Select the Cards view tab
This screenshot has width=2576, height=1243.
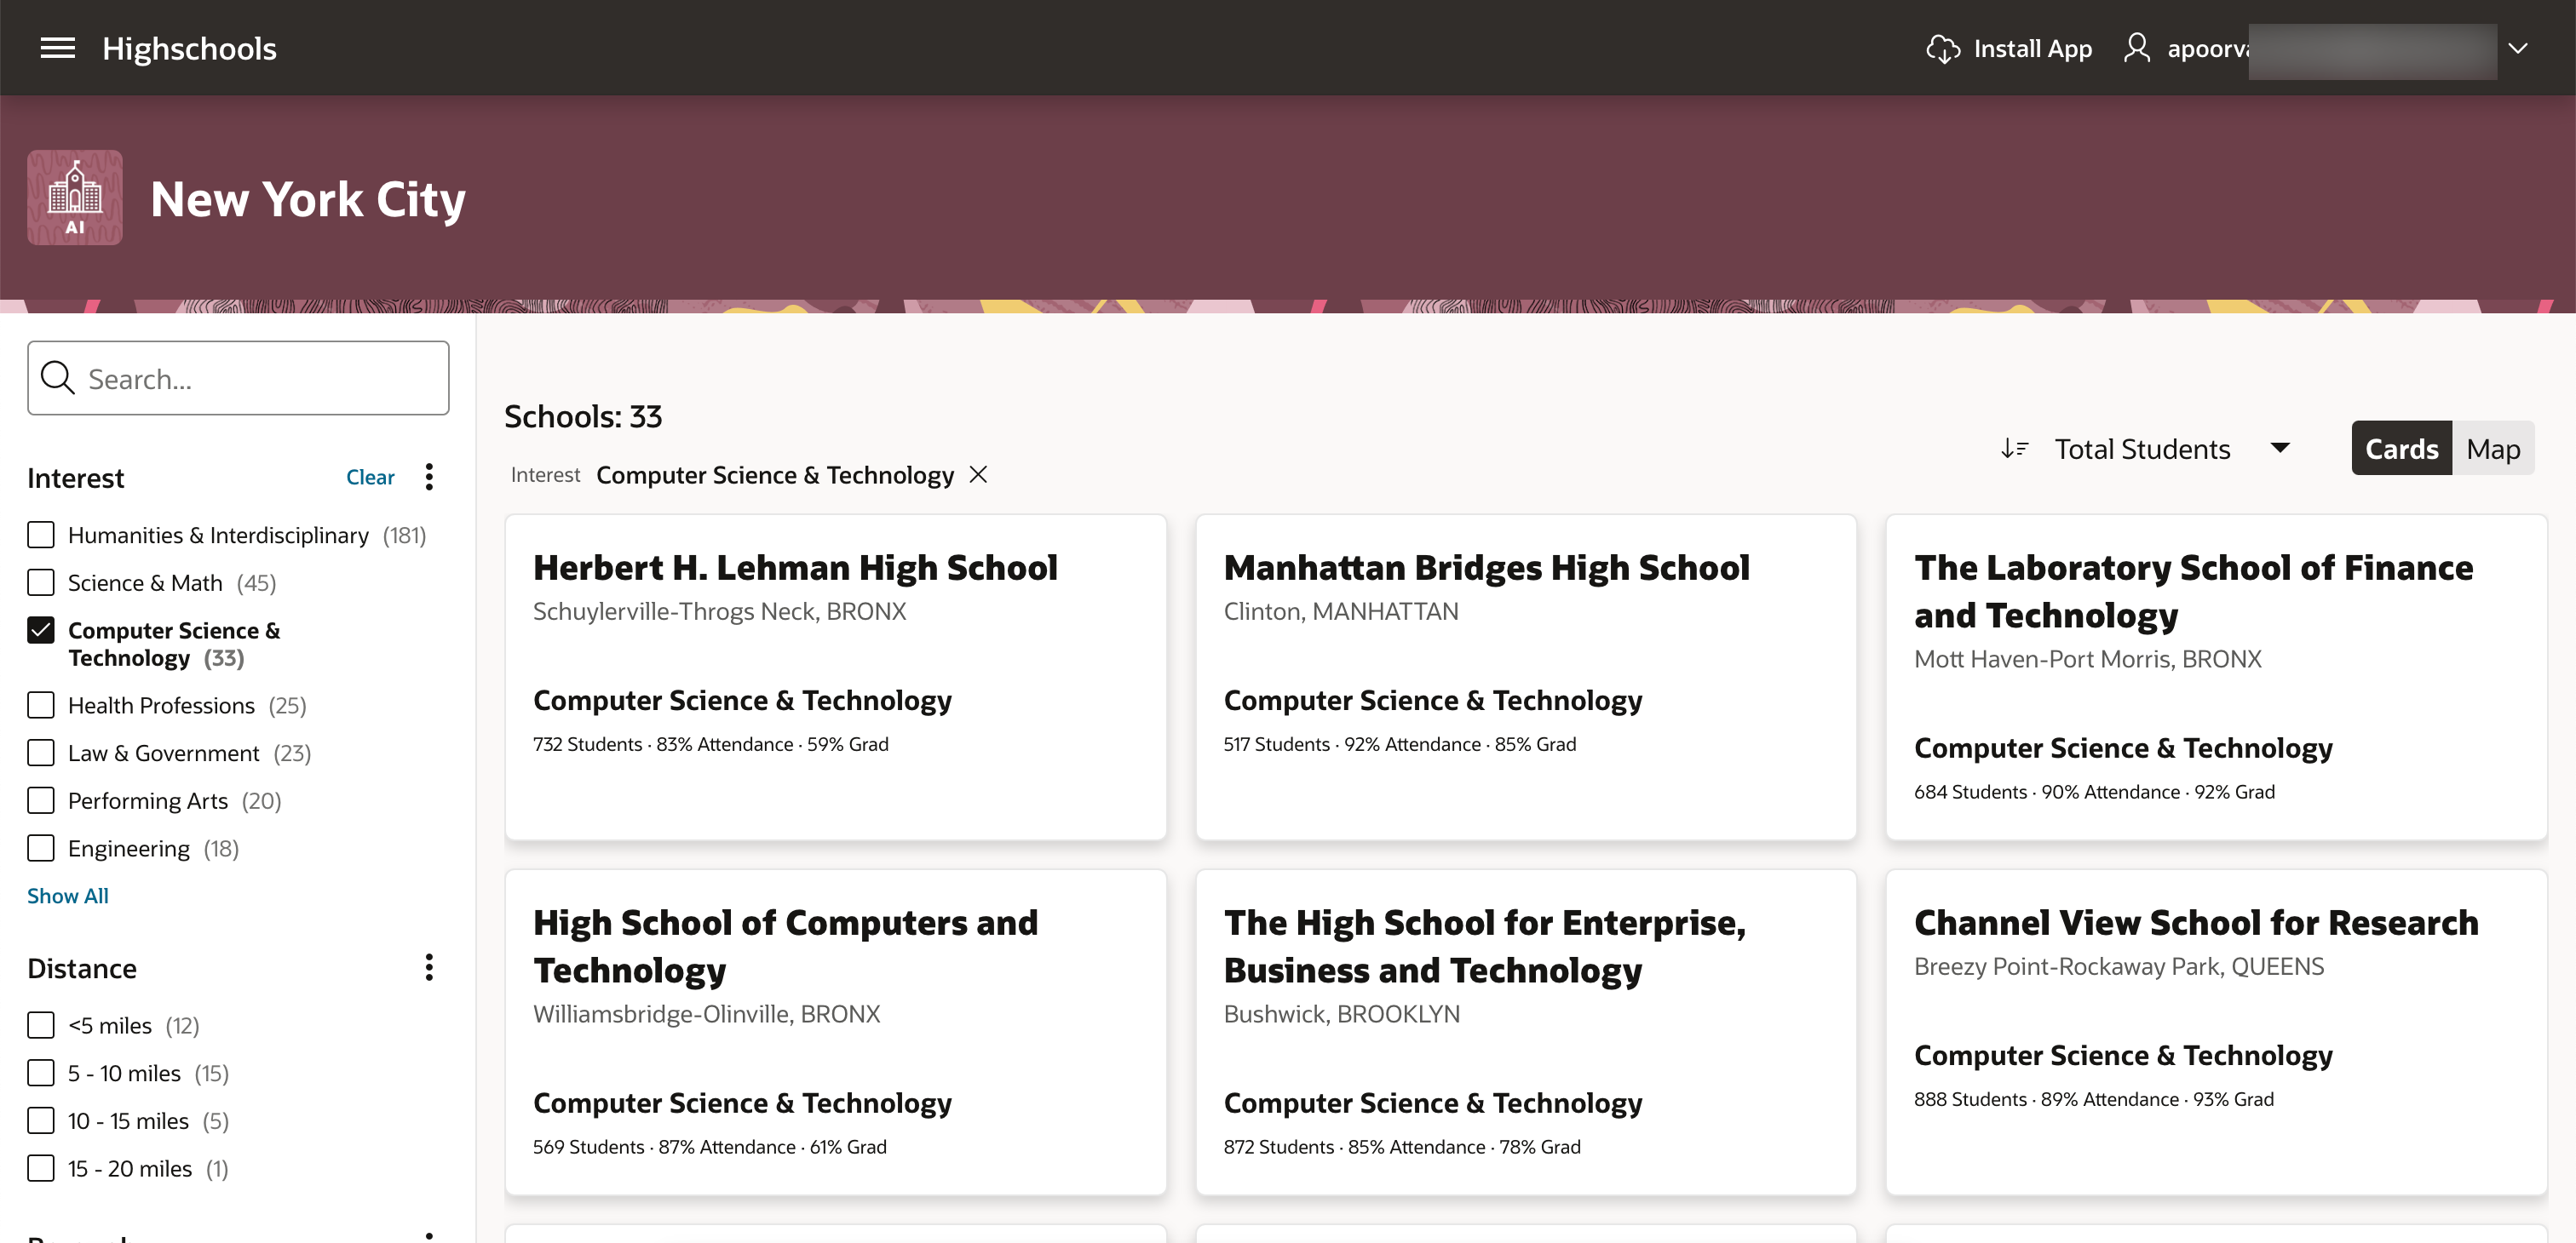(2400, 449)
